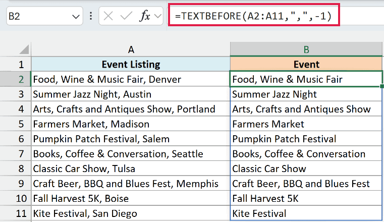Select column B header
384x222 pixels.
click(306, 49)
